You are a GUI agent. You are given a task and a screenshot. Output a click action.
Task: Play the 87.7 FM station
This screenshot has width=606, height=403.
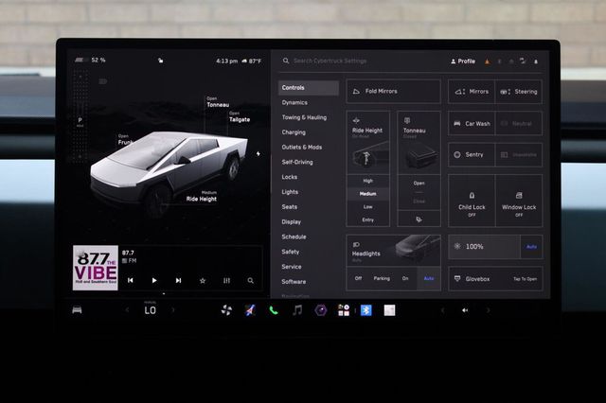pyautogui.click(x=154, y=280)
